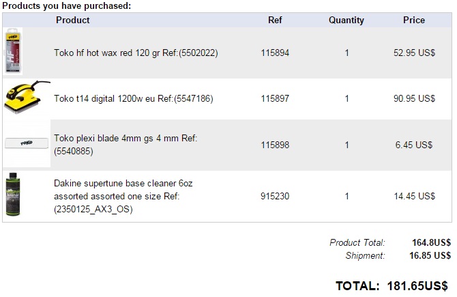Image resolution: width=457 pixels, height=297 pixels.
Task: Click the Quantity column header
Action: [x=347, y=20]
